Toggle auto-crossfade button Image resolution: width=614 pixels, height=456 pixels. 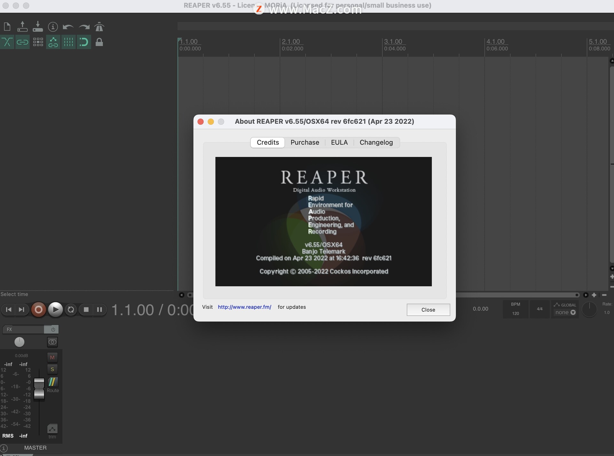[x=7, y=42]
